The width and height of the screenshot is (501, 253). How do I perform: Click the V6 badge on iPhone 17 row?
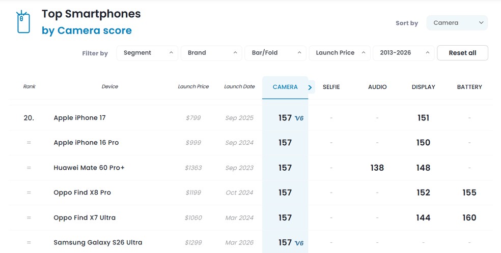tap(299, 118)
